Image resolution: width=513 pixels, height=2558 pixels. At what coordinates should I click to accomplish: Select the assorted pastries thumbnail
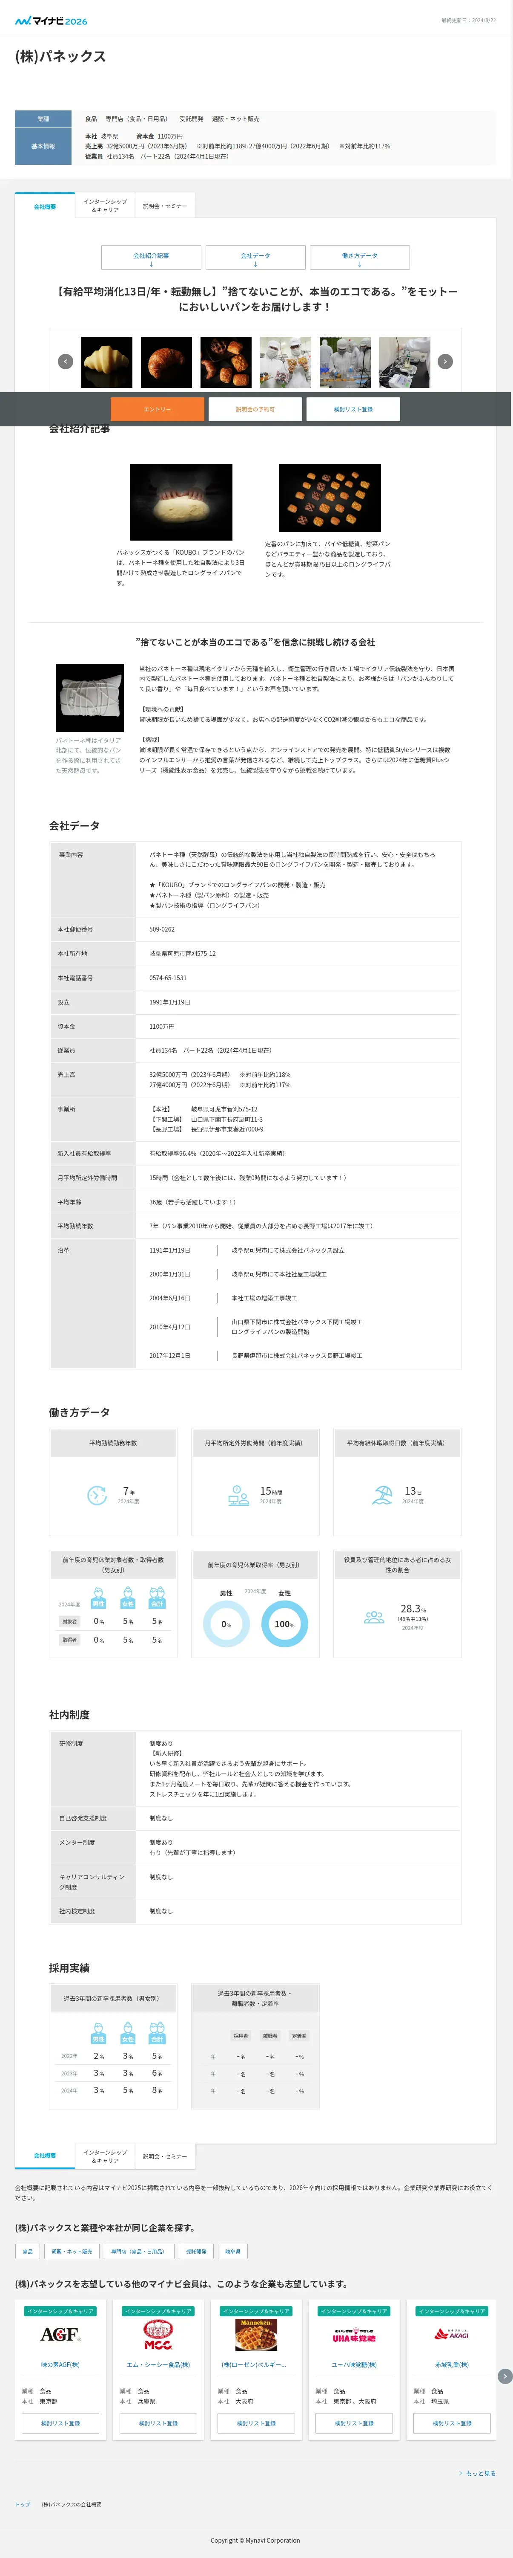(x=225, y=362)
